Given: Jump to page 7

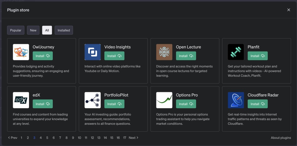Looking at the screenshot, I should tap(60, 138).
